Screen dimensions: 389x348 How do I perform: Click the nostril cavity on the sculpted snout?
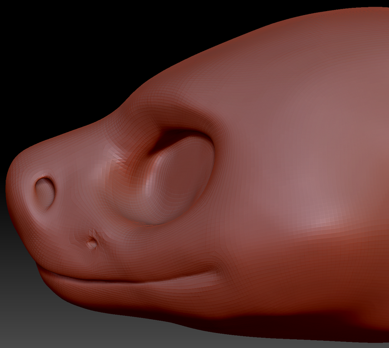pos(45,193)
